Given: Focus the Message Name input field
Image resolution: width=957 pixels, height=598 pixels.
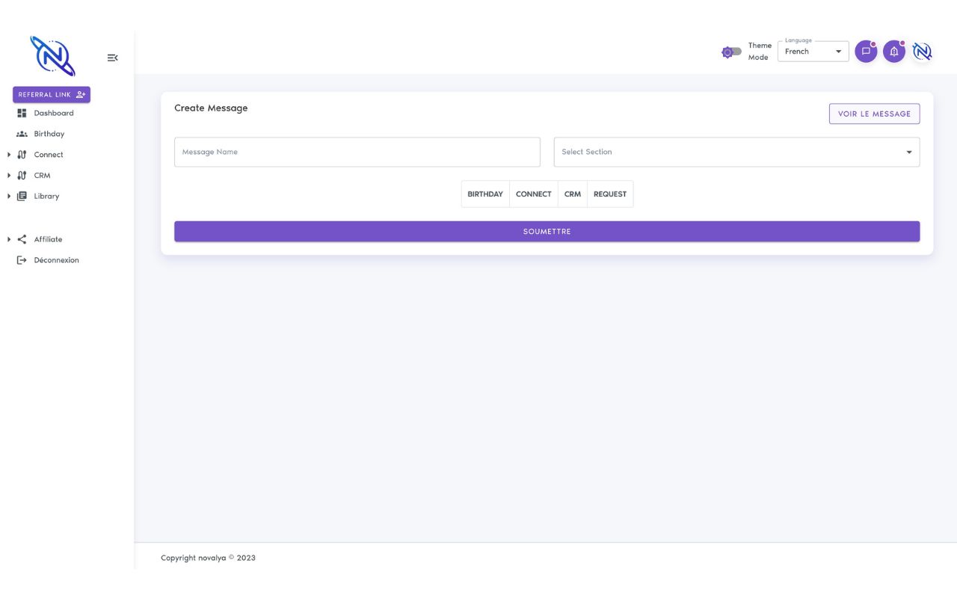Looking at the screenshot, I should 357,152.
